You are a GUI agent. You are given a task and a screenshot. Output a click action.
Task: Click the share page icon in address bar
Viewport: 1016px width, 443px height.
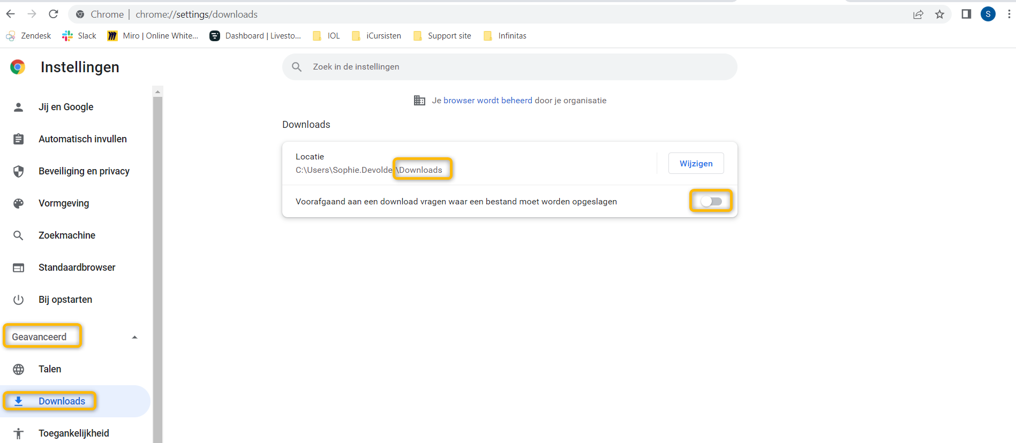[918, 14]
